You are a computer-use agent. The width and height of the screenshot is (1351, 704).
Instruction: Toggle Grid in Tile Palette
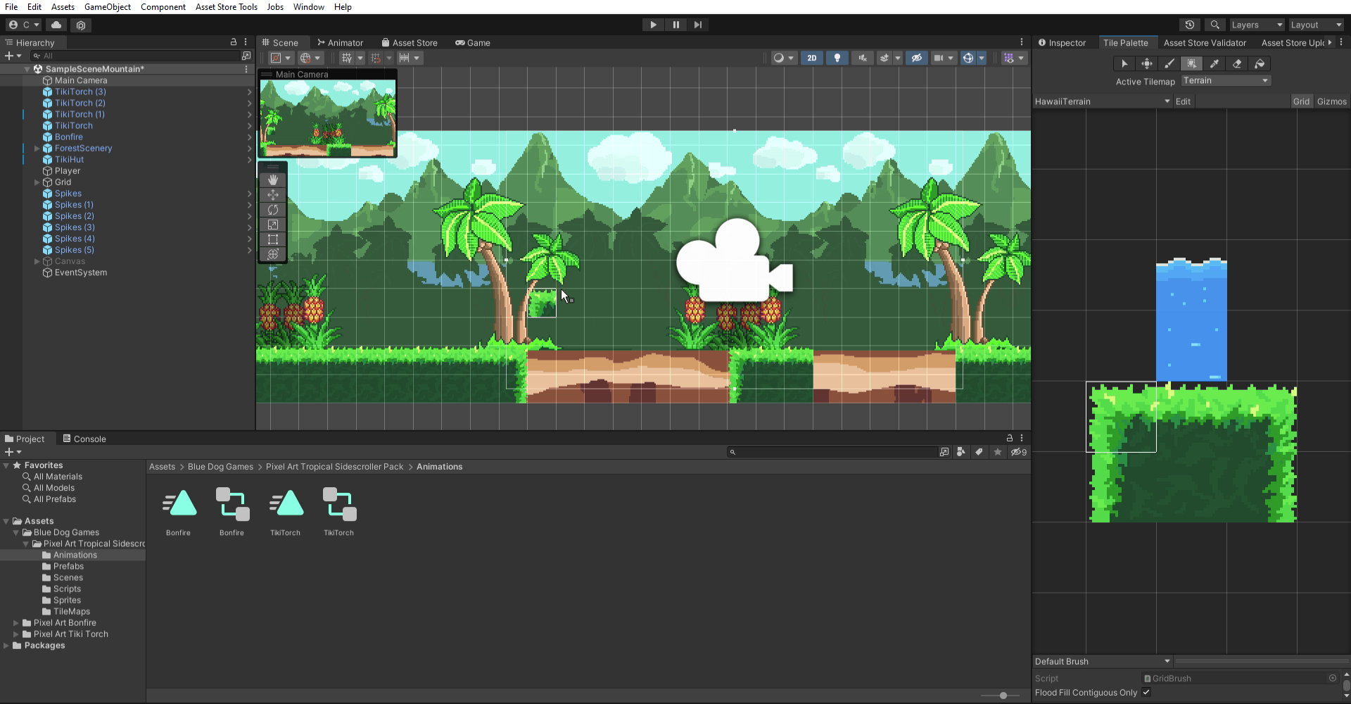tap(1301, 101)
